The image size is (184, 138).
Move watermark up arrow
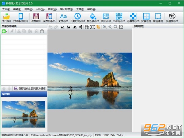tap(4, 89)
